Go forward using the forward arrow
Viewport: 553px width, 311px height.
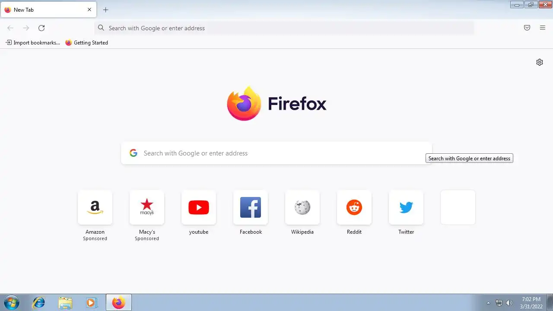[26, 28]
